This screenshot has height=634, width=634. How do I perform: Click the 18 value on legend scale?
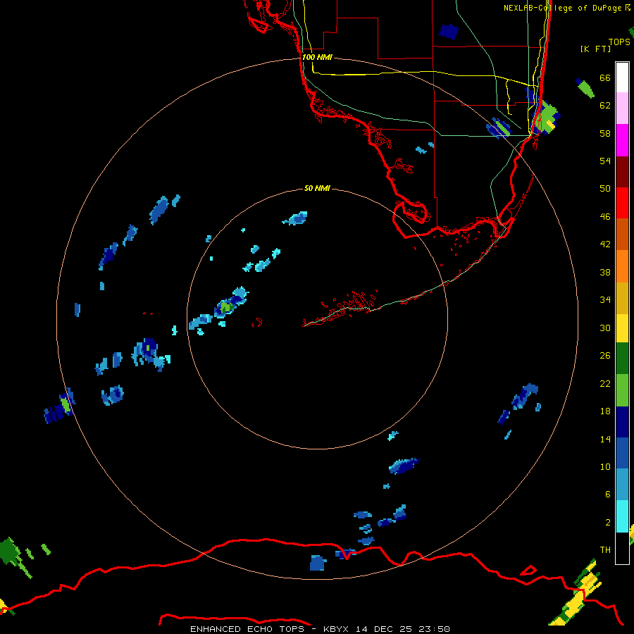[x=605, y=411]
